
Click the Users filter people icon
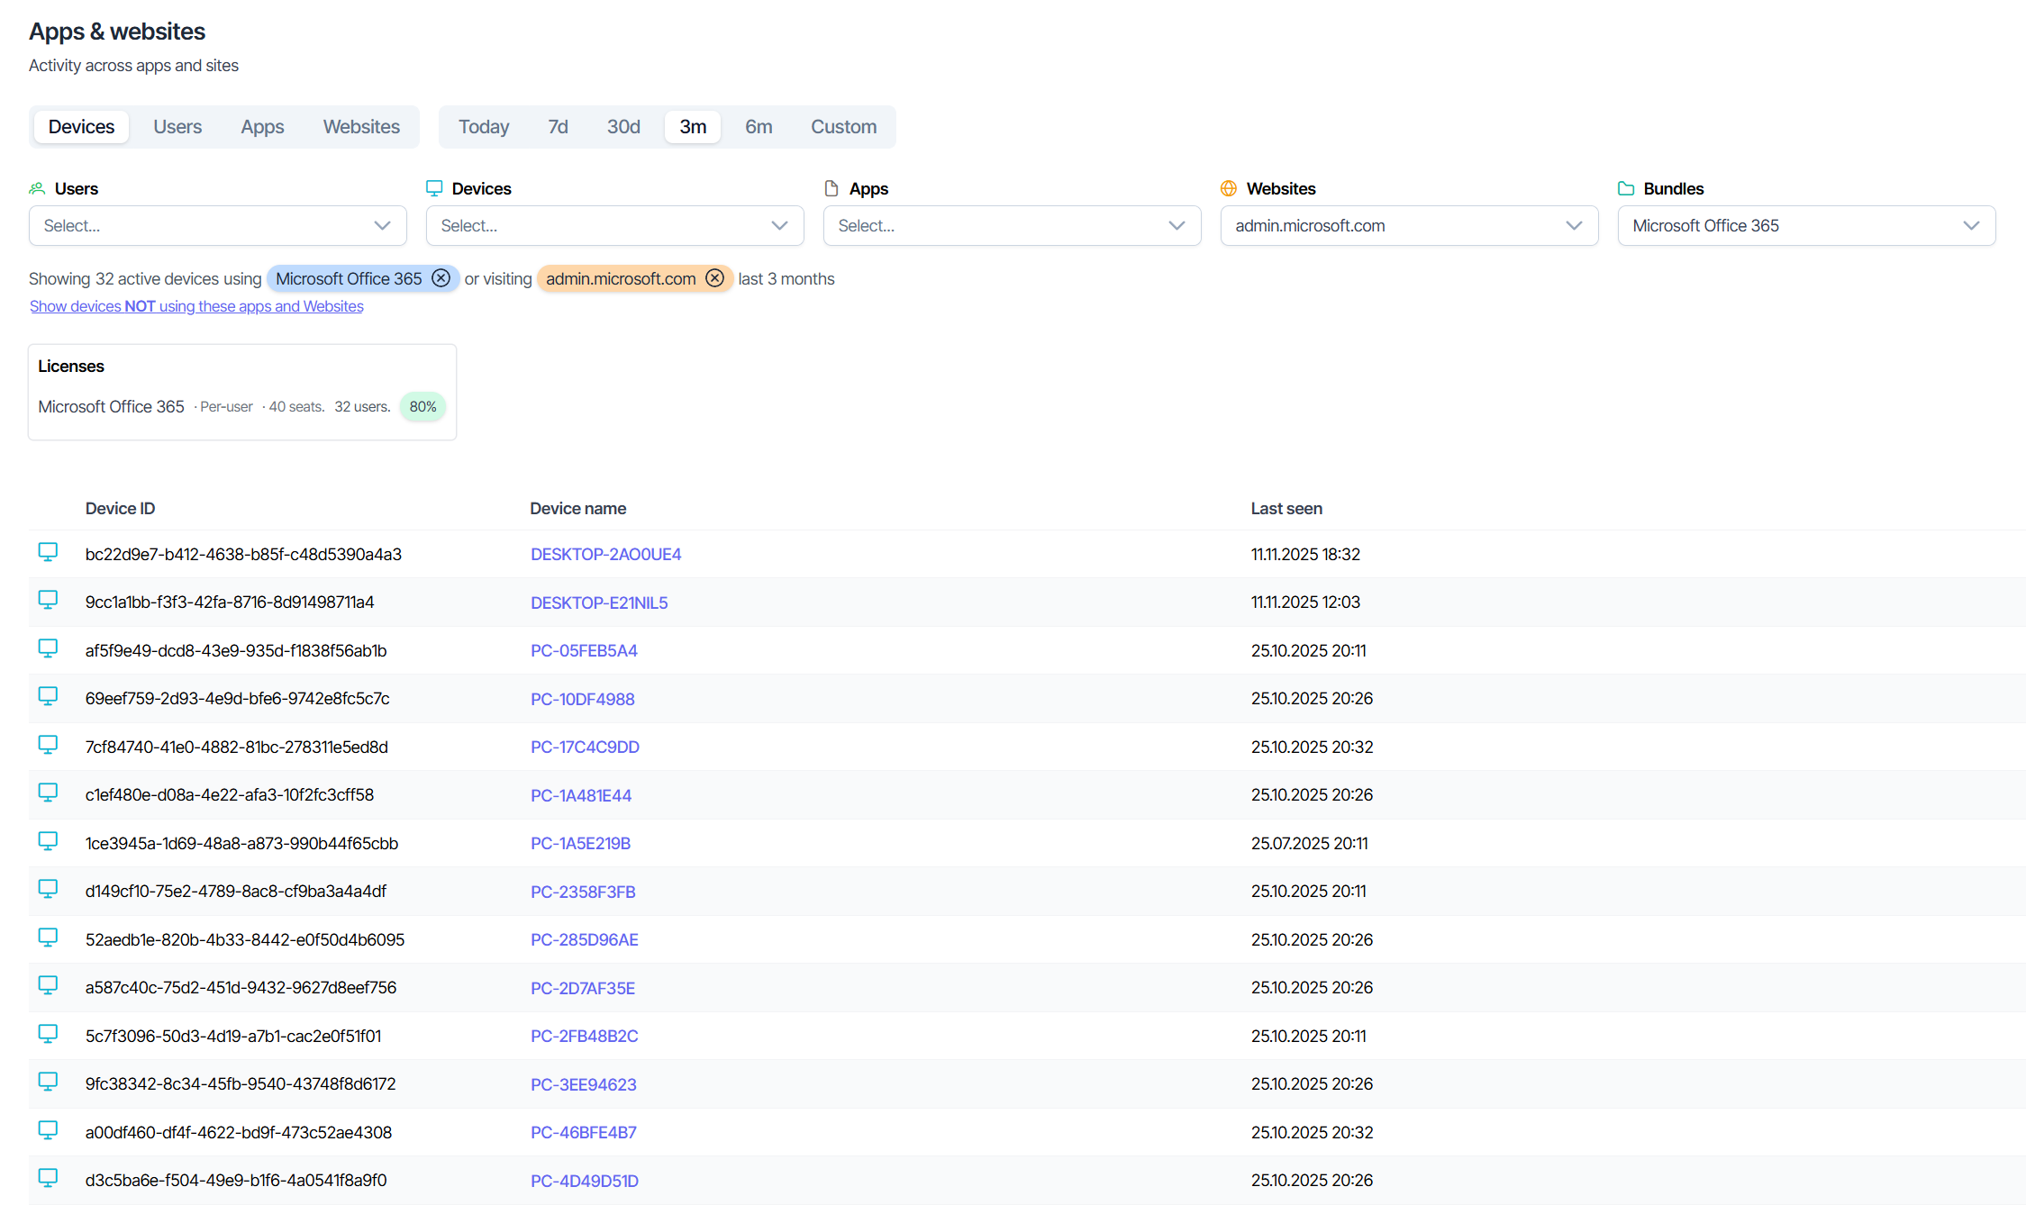[37, 188]
